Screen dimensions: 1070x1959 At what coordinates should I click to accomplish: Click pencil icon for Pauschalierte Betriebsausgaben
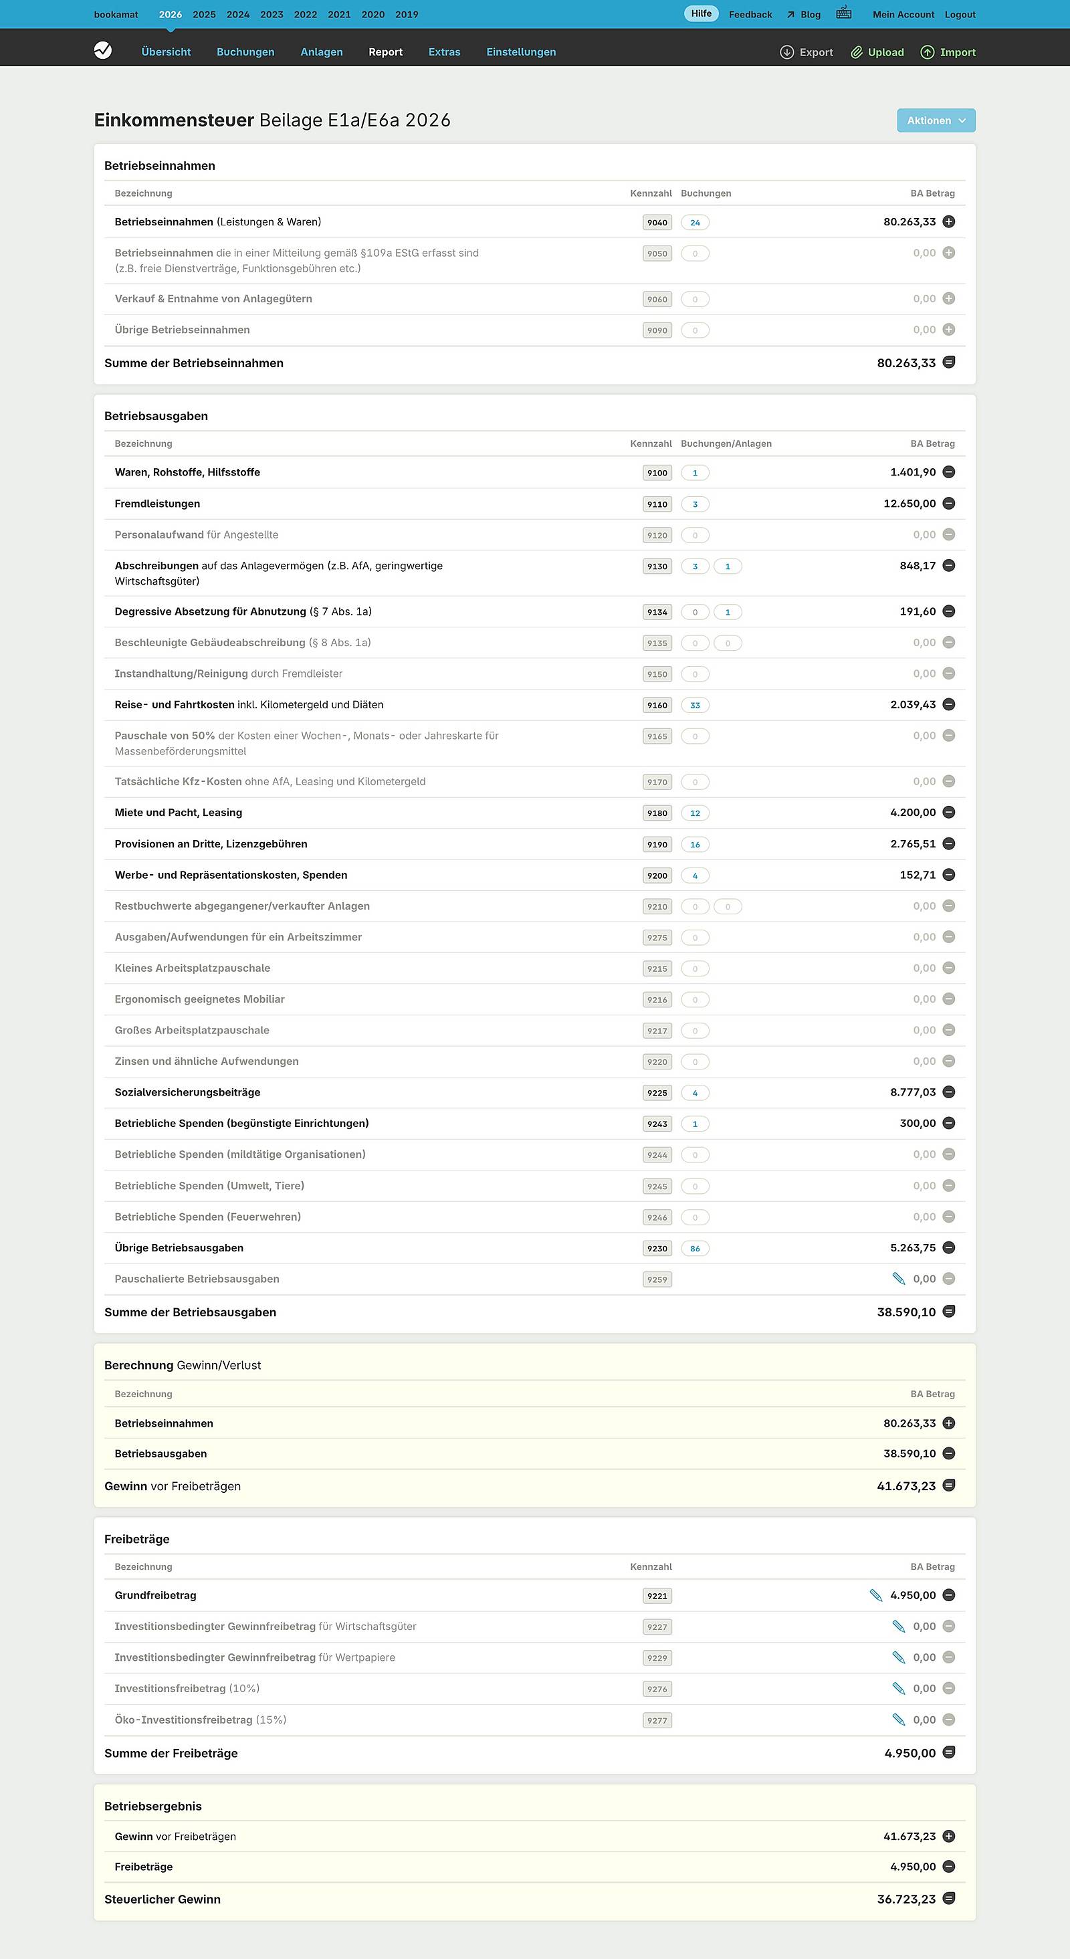[x=899, y=1279]
